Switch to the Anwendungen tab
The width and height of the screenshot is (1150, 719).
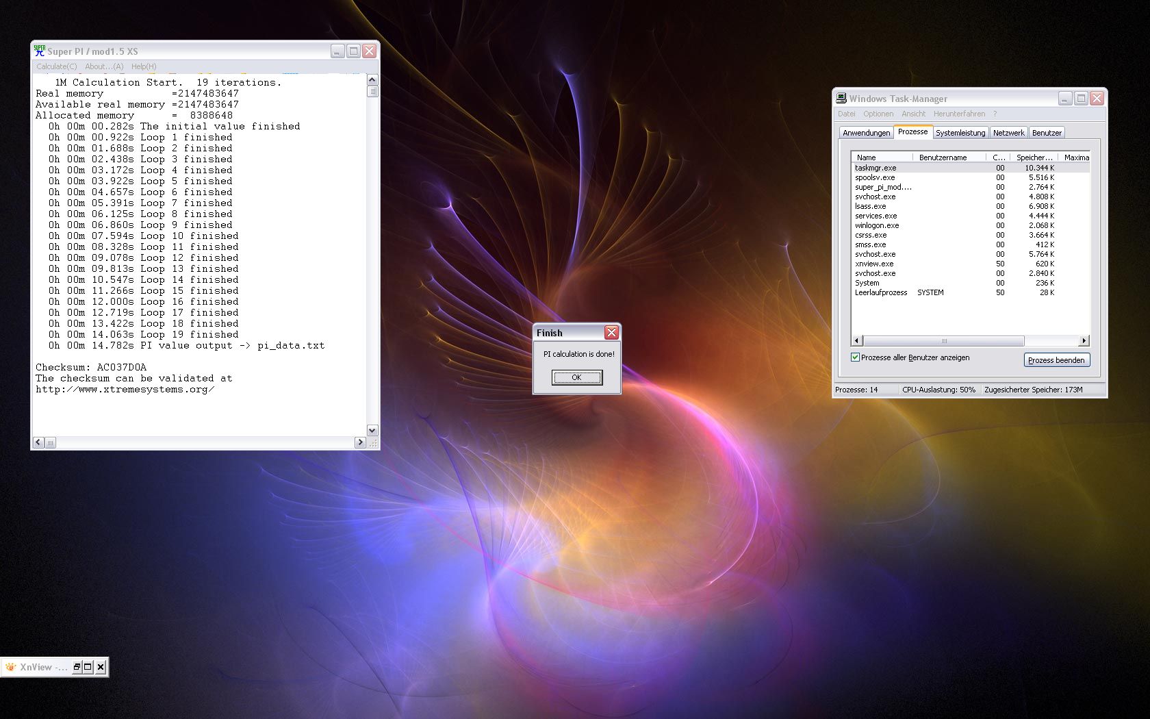(867, 133)
